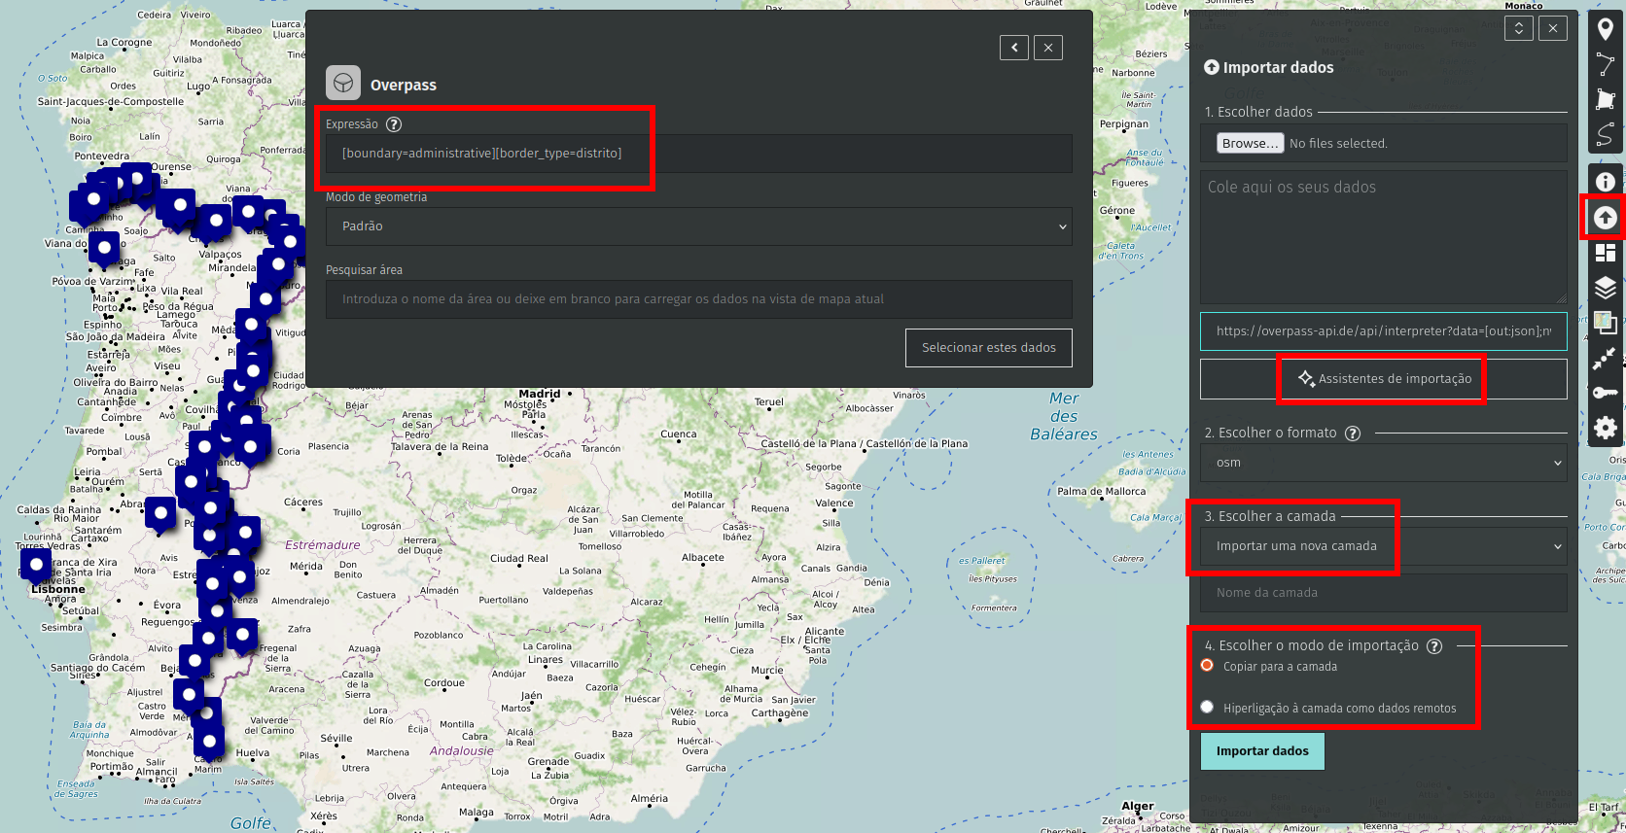1626x833 pixels.
Task: Open the map settings gear icon
Action: pos(1605,428)
